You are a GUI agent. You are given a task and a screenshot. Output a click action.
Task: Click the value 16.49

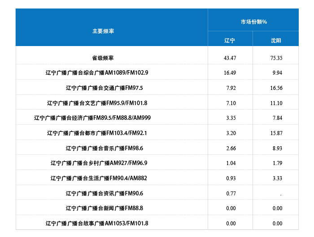[x=230, y=73]
